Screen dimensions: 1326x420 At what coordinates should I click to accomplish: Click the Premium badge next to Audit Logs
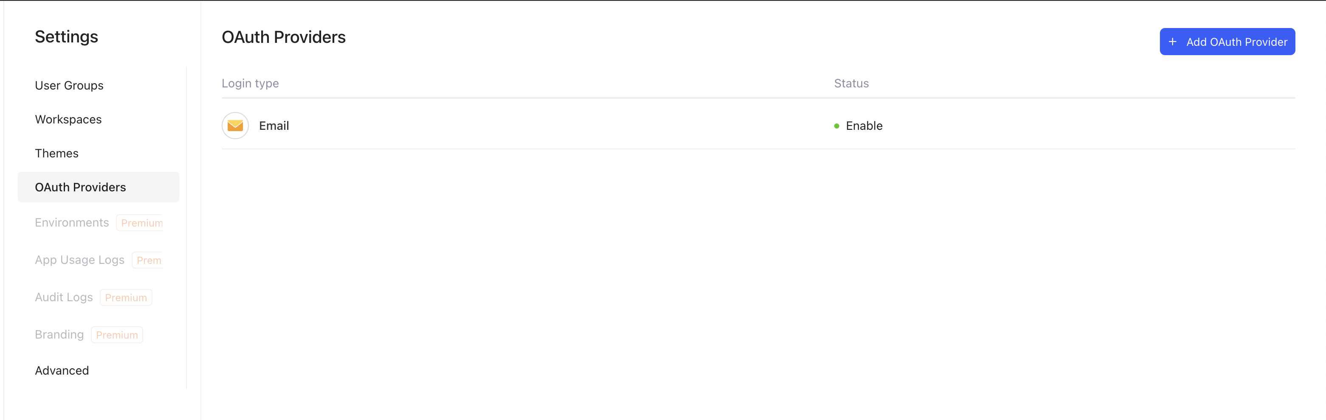coord(126,298)
